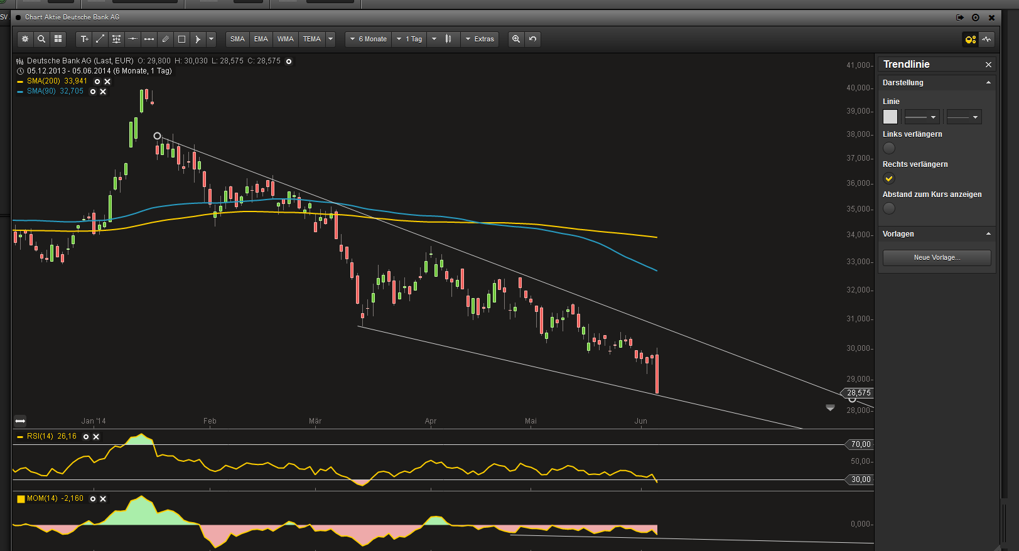Select the two-point line segment tool

(x=149, y=39)
